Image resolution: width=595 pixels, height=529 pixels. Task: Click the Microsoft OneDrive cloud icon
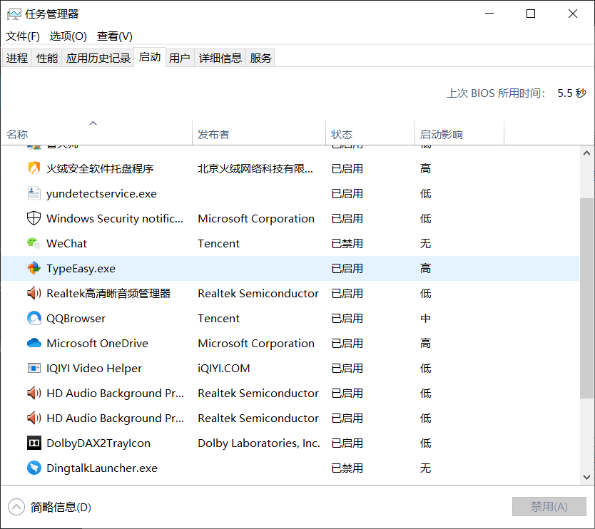[34, 343]
